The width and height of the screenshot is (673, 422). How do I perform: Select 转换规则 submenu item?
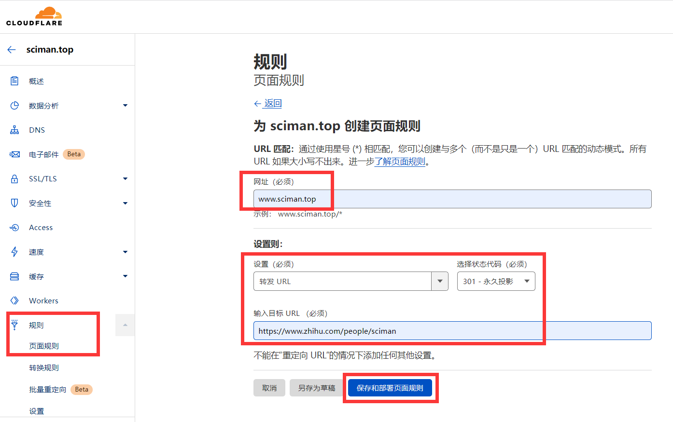[x=44, y=368]
